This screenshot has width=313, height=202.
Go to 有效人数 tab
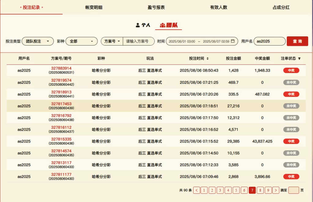tap(219, 7)
